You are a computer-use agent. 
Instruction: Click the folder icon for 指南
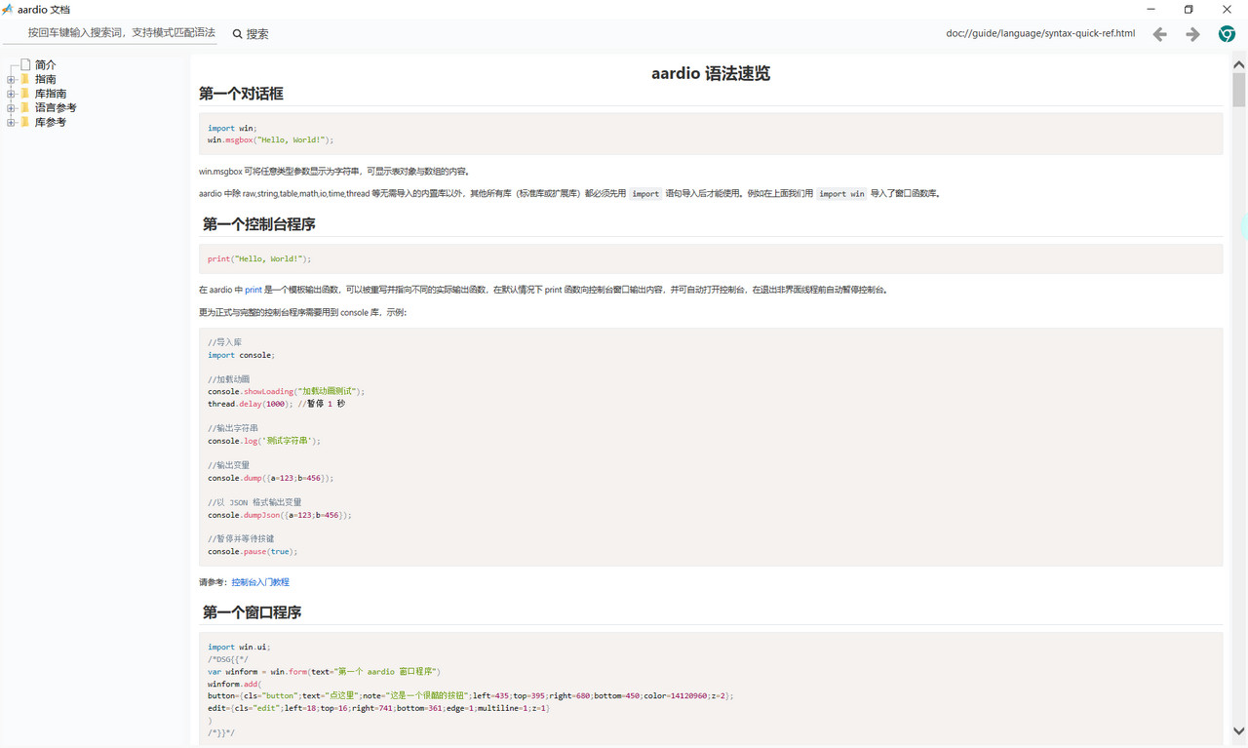pos(25,80)
